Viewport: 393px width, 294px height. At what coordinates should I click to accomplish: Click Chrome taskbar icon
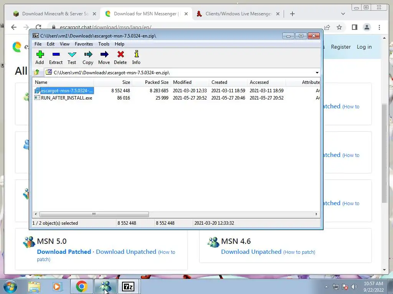(x=81, y=286)
